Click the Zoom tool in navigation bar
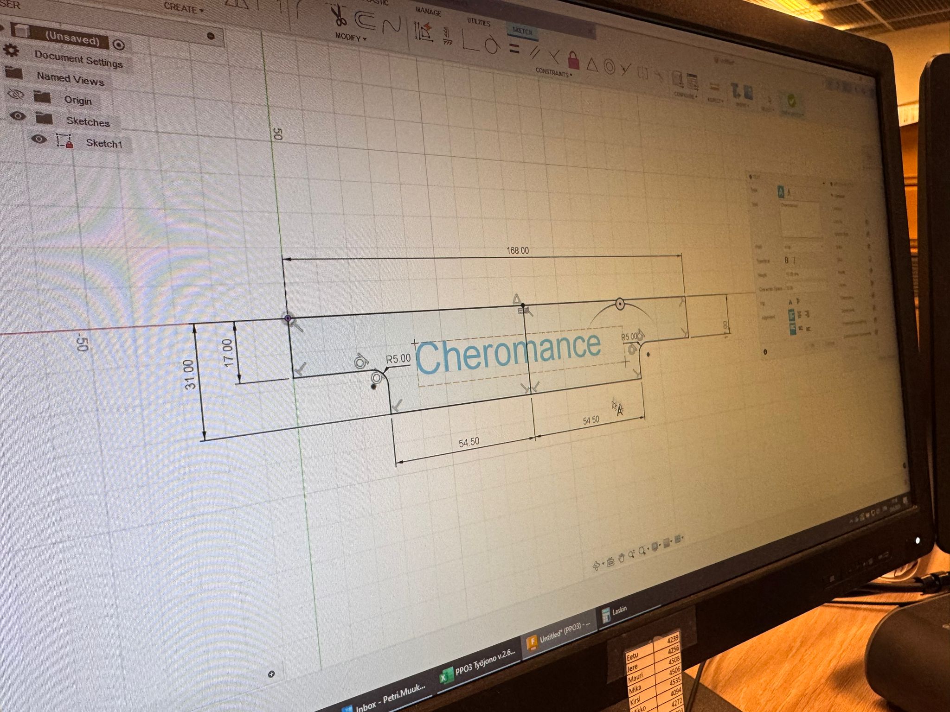 (x=631, y=554)
